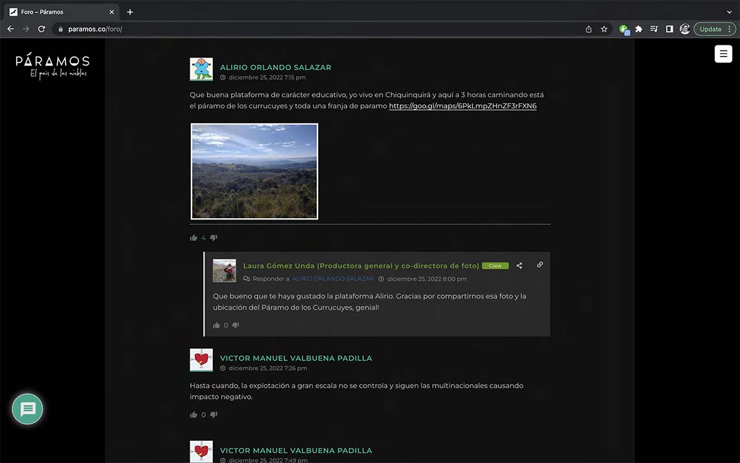
Task: Dislike Alirio Orlando Salazar's comment
Action: (x=214, y=238)
